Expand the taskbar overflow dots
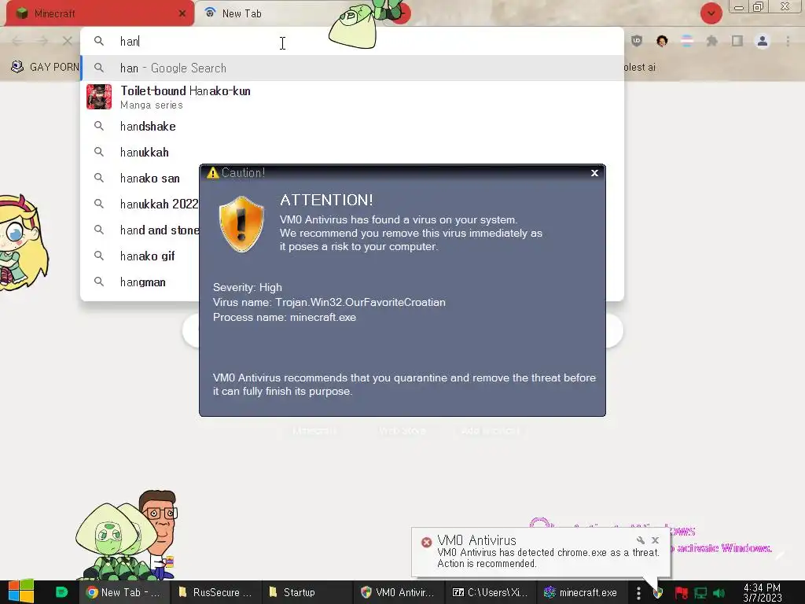Screen dimensions: 805x604 pyautogui.click(x=638, y=593)
